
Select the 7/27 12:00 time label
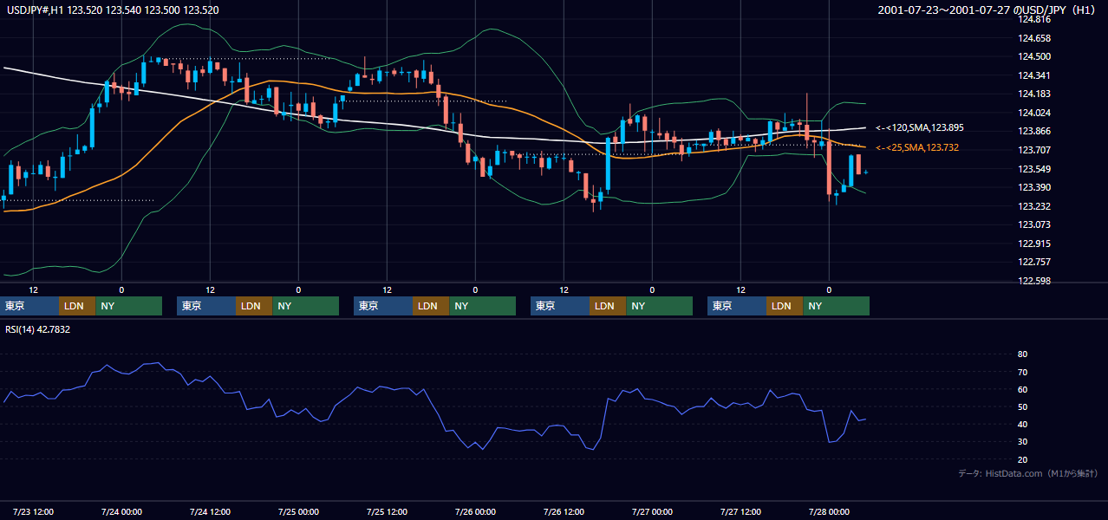[x=740, y=511]
